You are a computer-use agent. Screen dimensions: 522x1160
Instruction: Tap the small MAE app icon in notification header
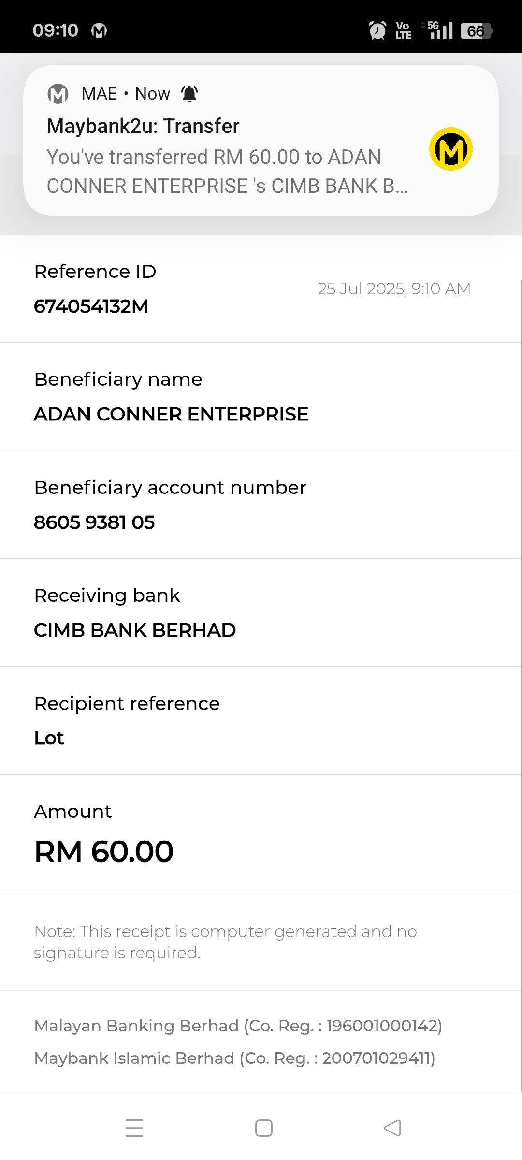click(x=58, y=94)
